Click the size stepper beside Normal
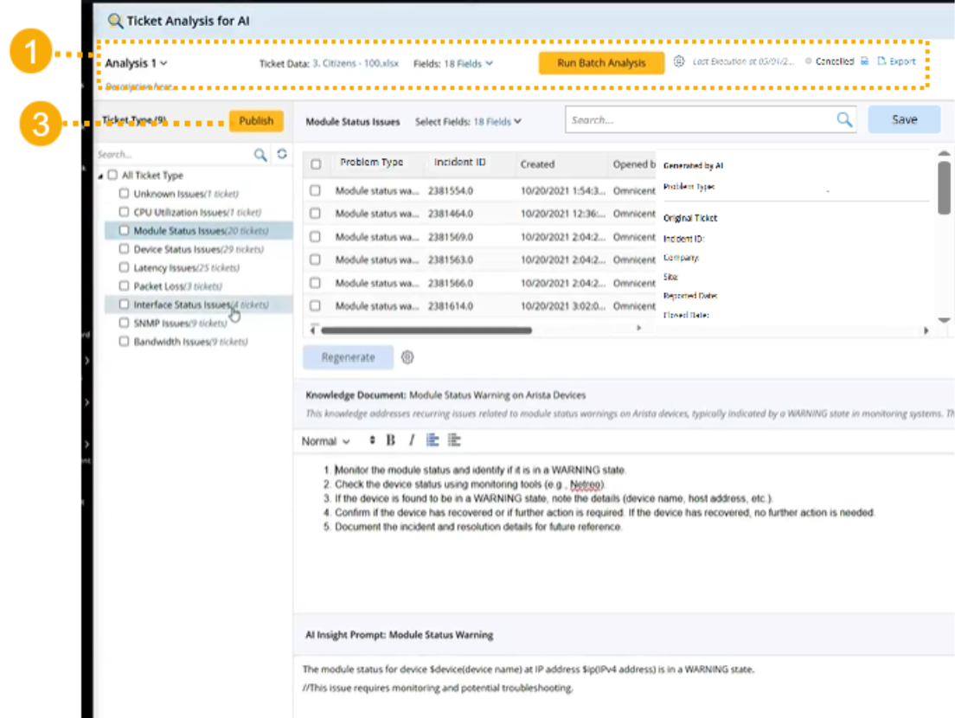 (372, 440)
